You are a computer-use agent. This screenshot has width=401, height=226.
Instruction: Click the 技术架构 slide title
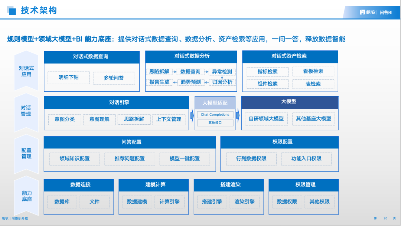[39, 10]
